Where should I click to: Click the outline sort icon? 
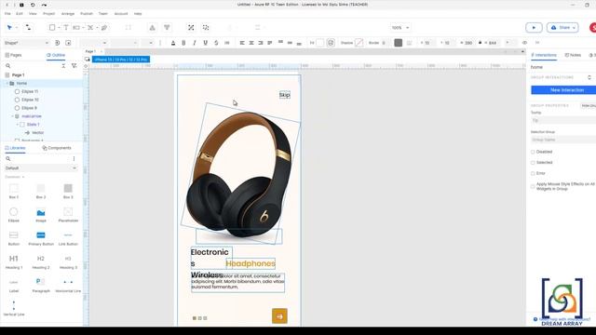pos(63,66)
